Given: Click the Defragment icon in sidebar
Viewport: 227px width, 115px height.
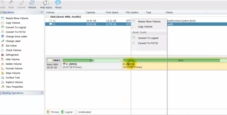Looking at the screenshot, I should click(3, 55).
